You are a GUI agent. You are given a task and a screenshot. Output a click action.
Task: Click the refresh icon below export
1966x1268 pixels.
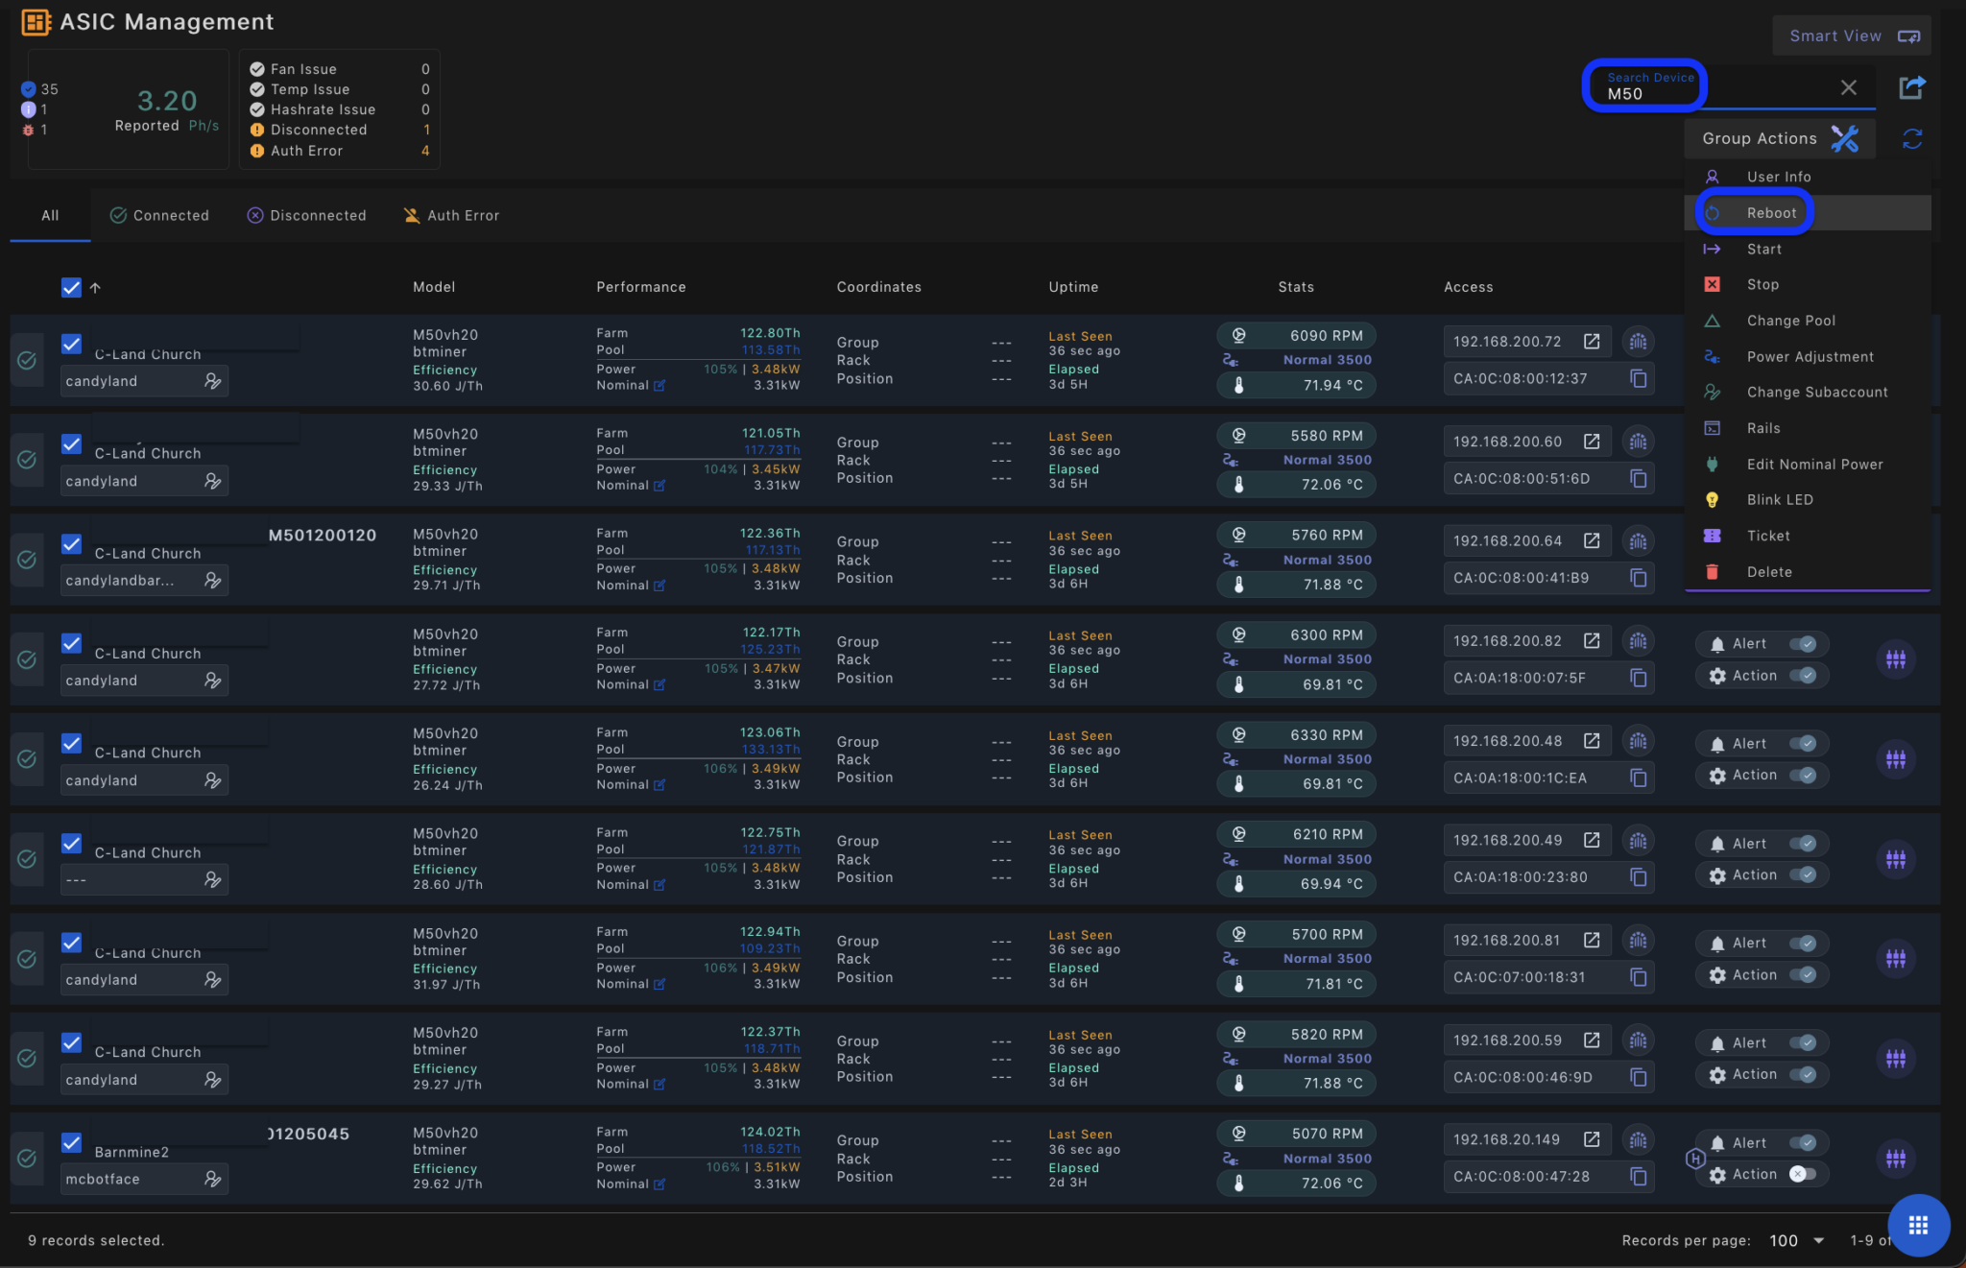point(1911,139)
